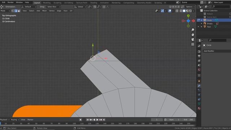This screenshot has height=130, width=231.
Task: Open the Object properties tab
Action: click(x=199, y=81)
